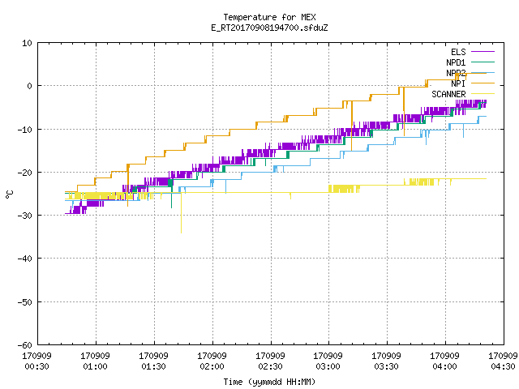Image resolution: width=519 pixels, height=389 pixels.
Task: Click the y-axis label −50
Action: pos(25,302)
